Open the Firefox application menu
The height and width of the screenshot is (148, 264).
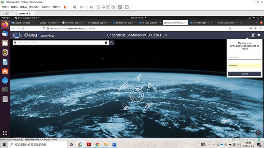tap(261, 28)
